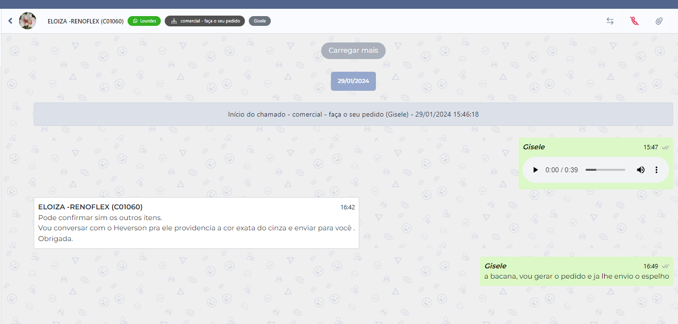Play Gisele's 0:39 audio message

tap(535, 170)
